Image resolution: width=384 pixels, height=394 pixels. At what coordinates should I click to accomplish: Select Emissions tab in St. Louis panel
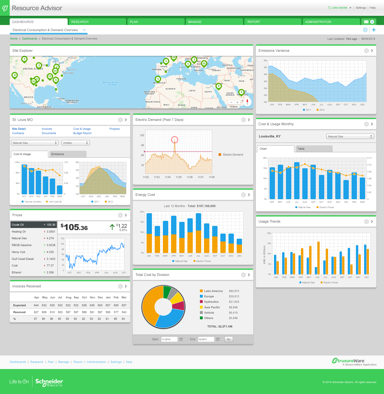pos(68,154)
